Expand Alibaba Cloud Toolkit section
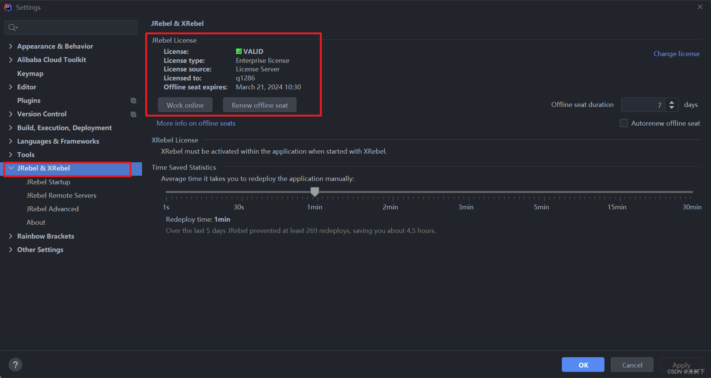The image size is (711, 378). [10, 60]
